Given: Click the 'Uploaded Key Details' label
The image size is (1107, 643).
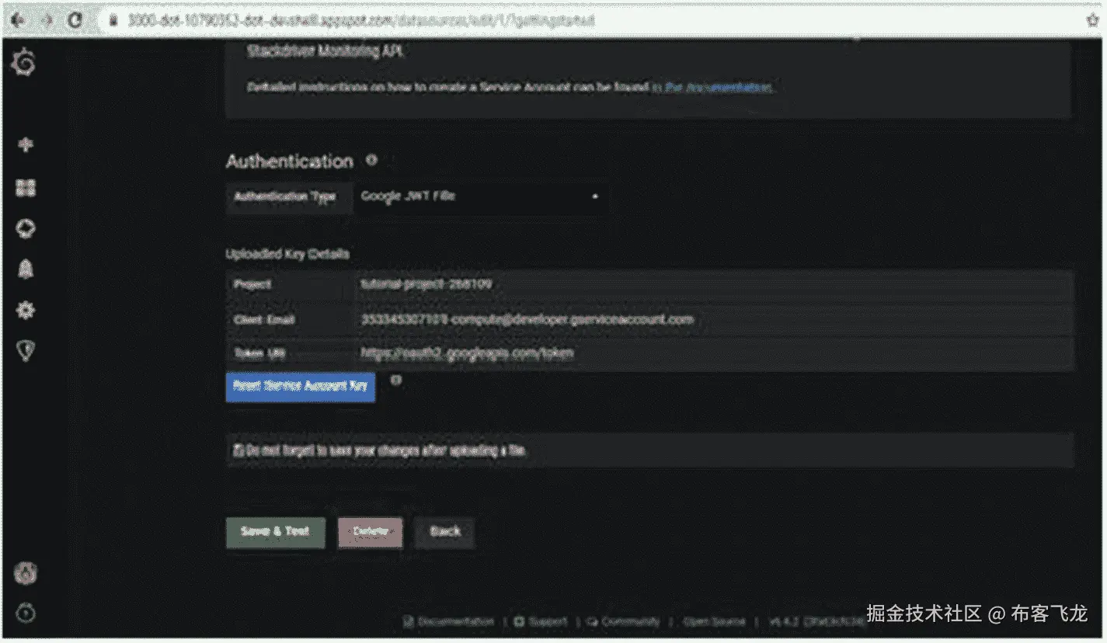Looking at the screenshot, I should coord(287,254).
